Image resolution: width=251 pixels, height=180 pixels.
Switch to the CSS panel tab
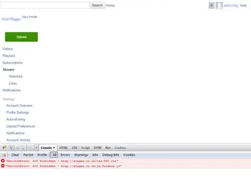coord(74,147)
